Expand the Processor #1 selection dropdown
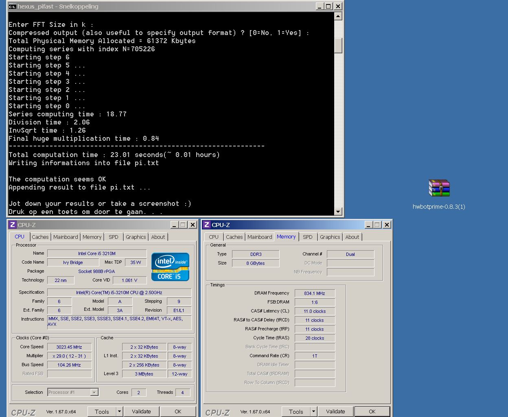 click(x=94, y=392)
